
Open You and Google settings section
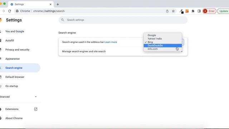pyautogui.click(x=15, y=31)
